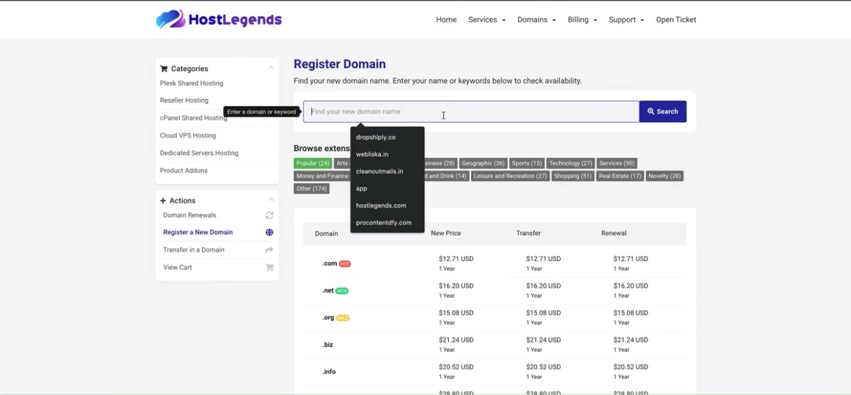
Task: Click the plus icon beside Actions heading
Action: [163, 201]
